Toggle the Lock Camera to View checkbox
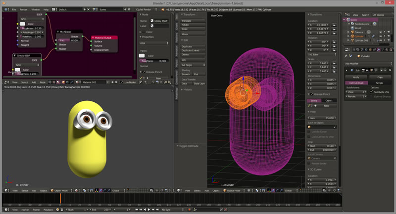Screen dimensions: 396x214 click(308, 136)
